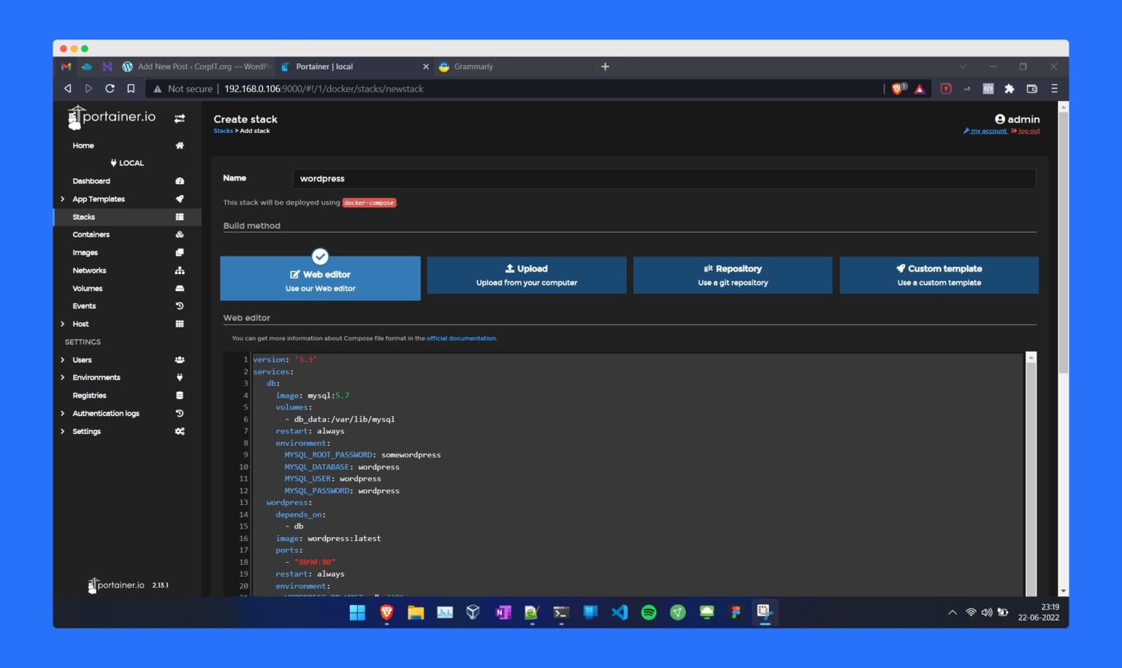Viewport: 1122px width, 668px height.
Task: Switch to the Grammarly browser tab
Action: 473,67
